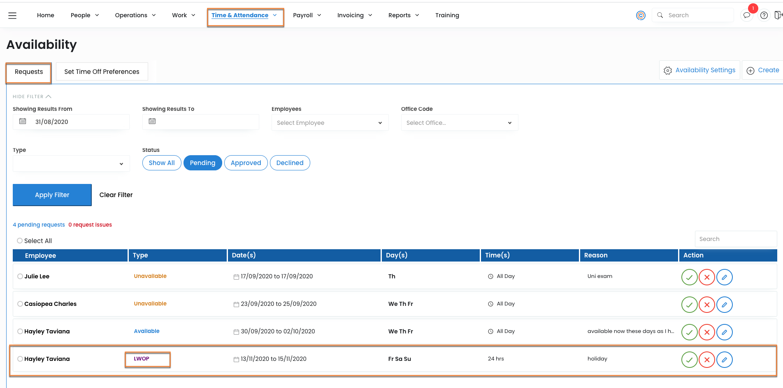Edit Hayley Taviana's LWOP request

(x=724, y=360)
